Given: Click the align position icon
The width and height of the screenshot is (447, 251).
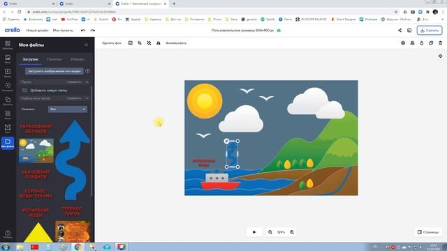Looking at the screenshot, I should (412, 43).
